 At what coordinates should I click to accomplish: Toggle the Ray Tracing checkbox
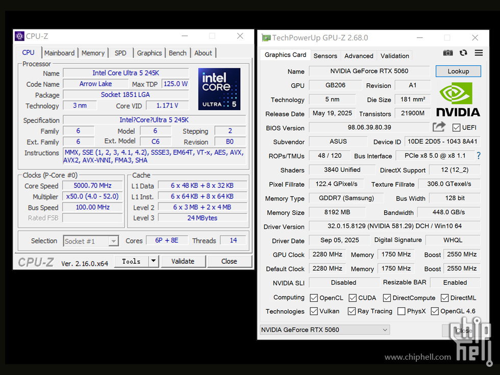click(352, 311)
